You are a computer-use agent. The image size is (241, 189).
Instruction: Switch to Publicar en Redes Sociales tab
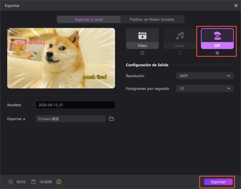tap(152, 19)
